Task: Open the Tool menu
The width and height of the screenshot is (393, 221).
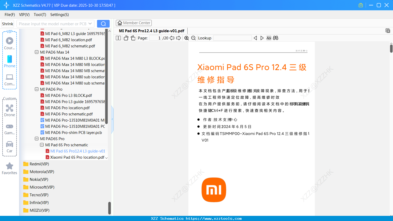Action: tap(40, 15)
